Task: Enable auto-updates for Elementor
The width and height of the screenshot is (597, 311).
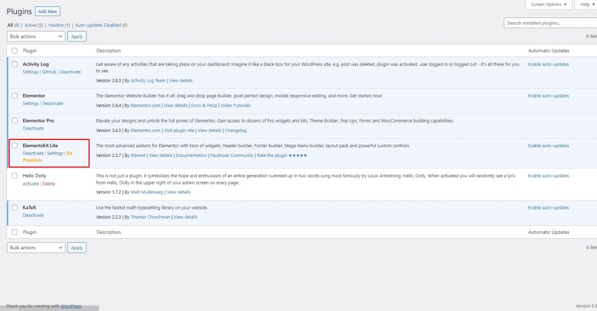Action: [x=548, y=96]
